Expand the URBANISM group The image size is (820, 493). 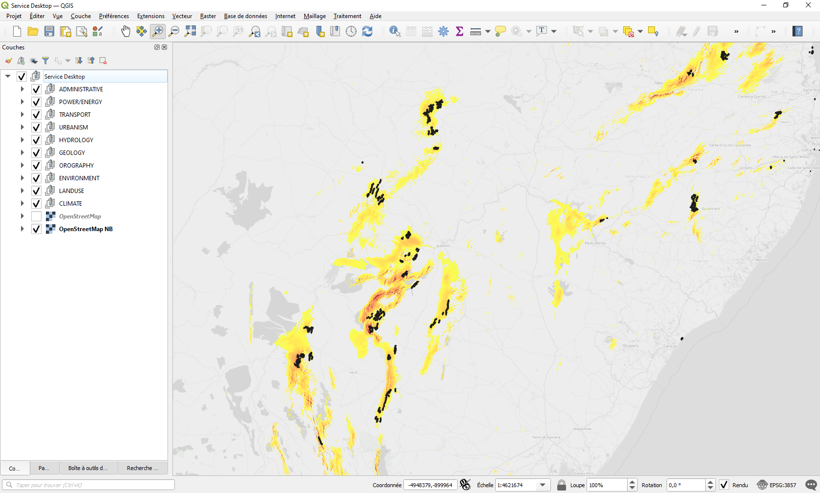(x=22, y=127)
